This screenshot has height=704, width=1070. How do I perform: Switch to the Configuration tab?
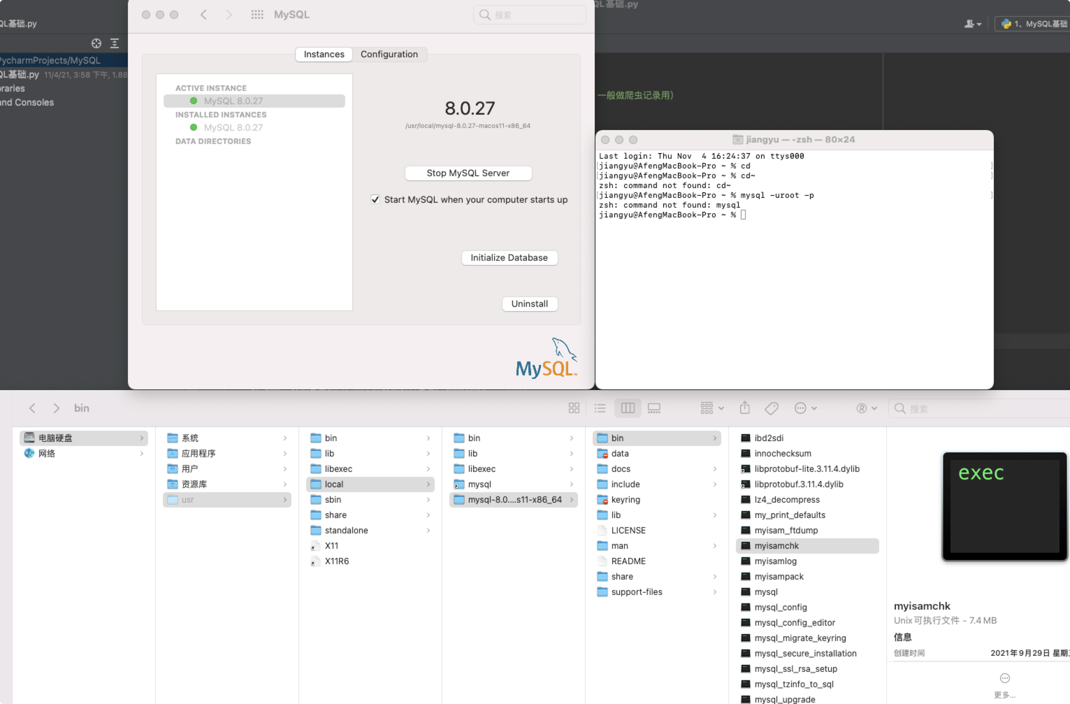pyautogui.click(x=389, y=54)
